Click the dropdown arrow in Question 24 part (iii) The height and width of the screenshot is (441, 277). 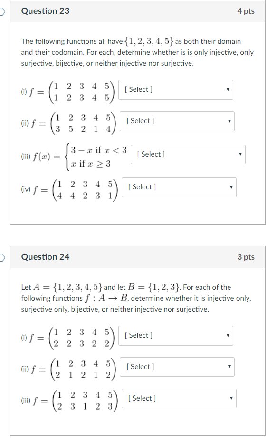pyautogui.click(x=231, y=398)
